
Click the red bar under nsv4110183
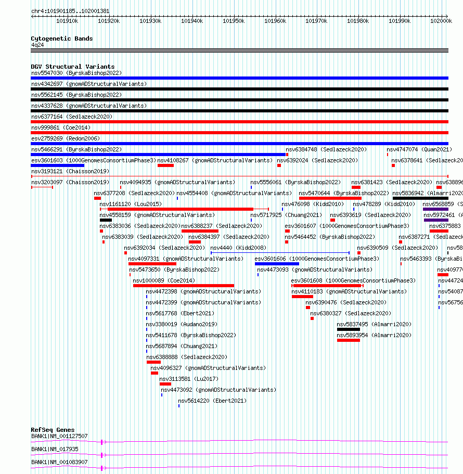[x=302, y=296]
